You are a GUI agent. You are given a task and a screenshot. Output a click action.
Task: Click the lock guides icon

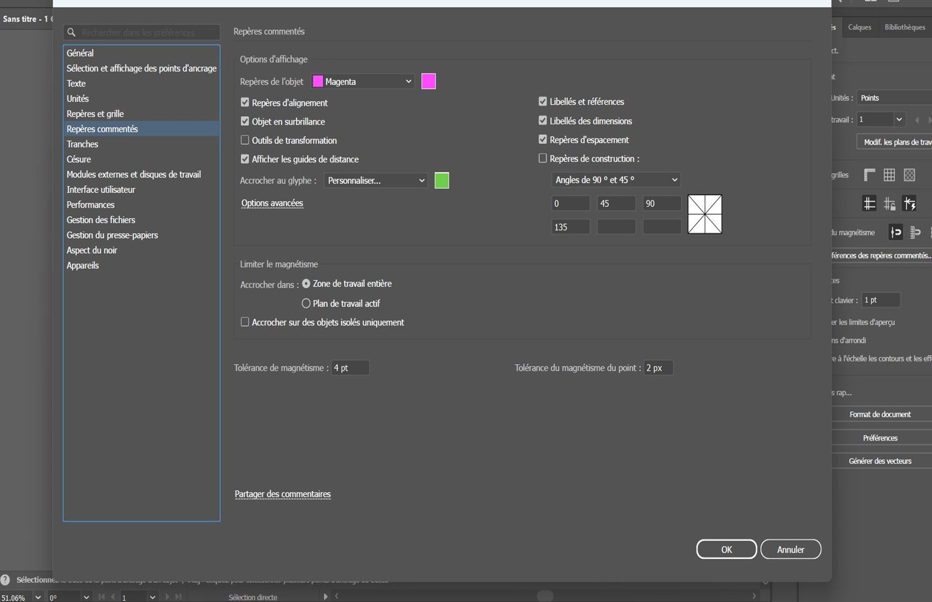(889, 203)
